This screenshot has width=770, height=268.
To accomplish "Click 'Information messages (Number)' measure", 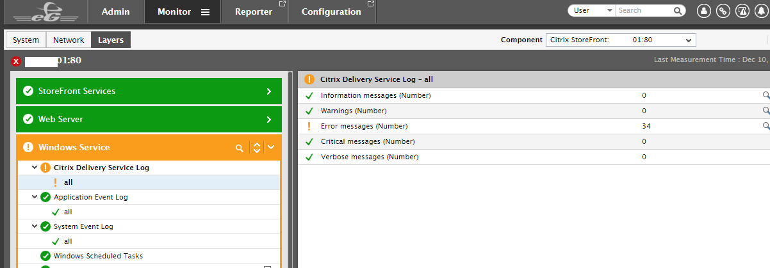I will (375, 95).
